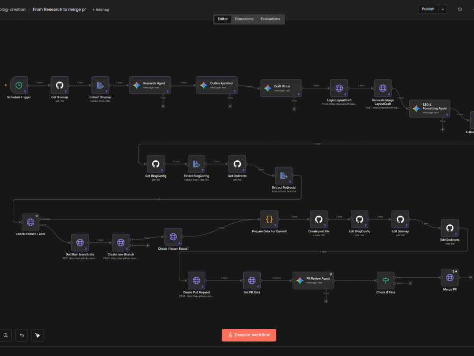Screen dimensions: 474x356
Task: Select the Get PR Data node
Action: 252,281
